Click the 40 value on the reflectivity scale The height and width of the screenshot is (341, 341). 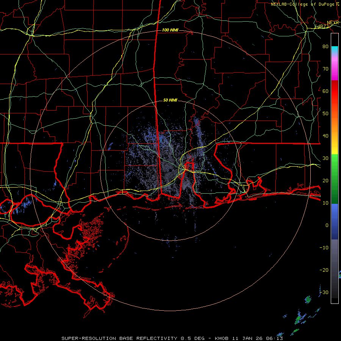[325, 136]
